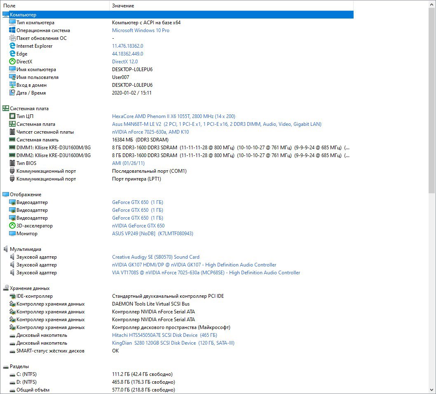Viewport: 436px width, 394px height.
Task: Click the Мультимедиа speaker icon
Action: pos(5,249)
